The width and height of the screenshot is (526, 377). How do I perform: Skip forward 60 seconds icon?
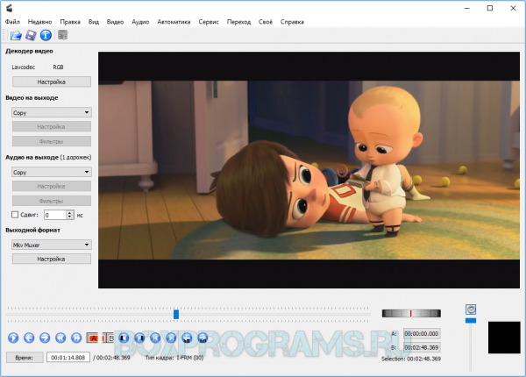pos(203,338)
